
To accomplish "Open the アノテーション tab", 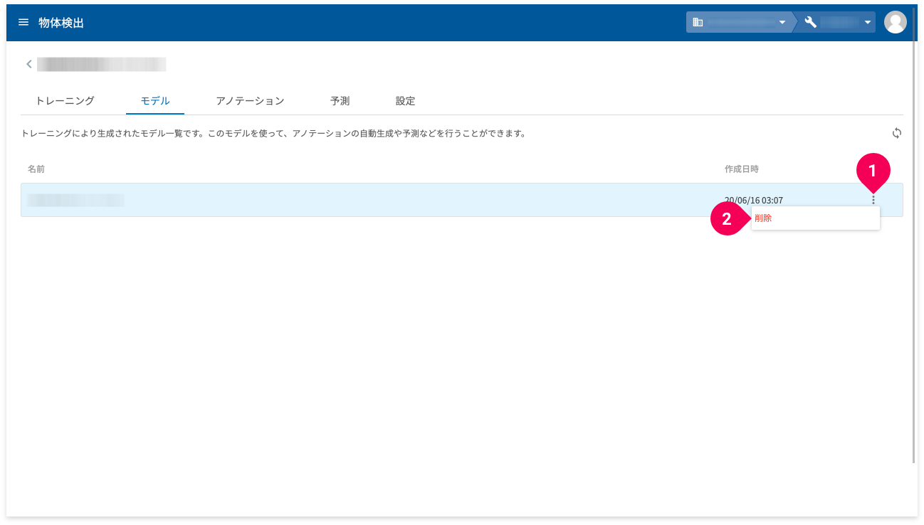I will (x=250, y=101).
